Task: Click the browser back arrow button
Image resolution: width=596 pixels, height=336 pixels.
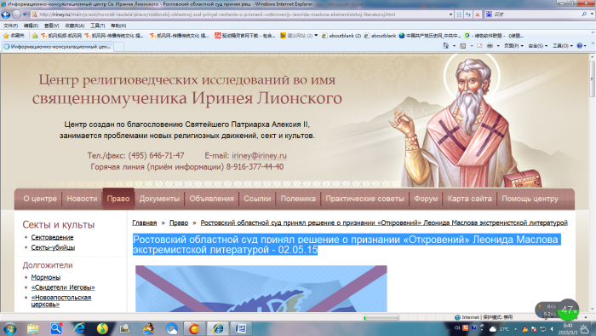Action: coord(6,14)
